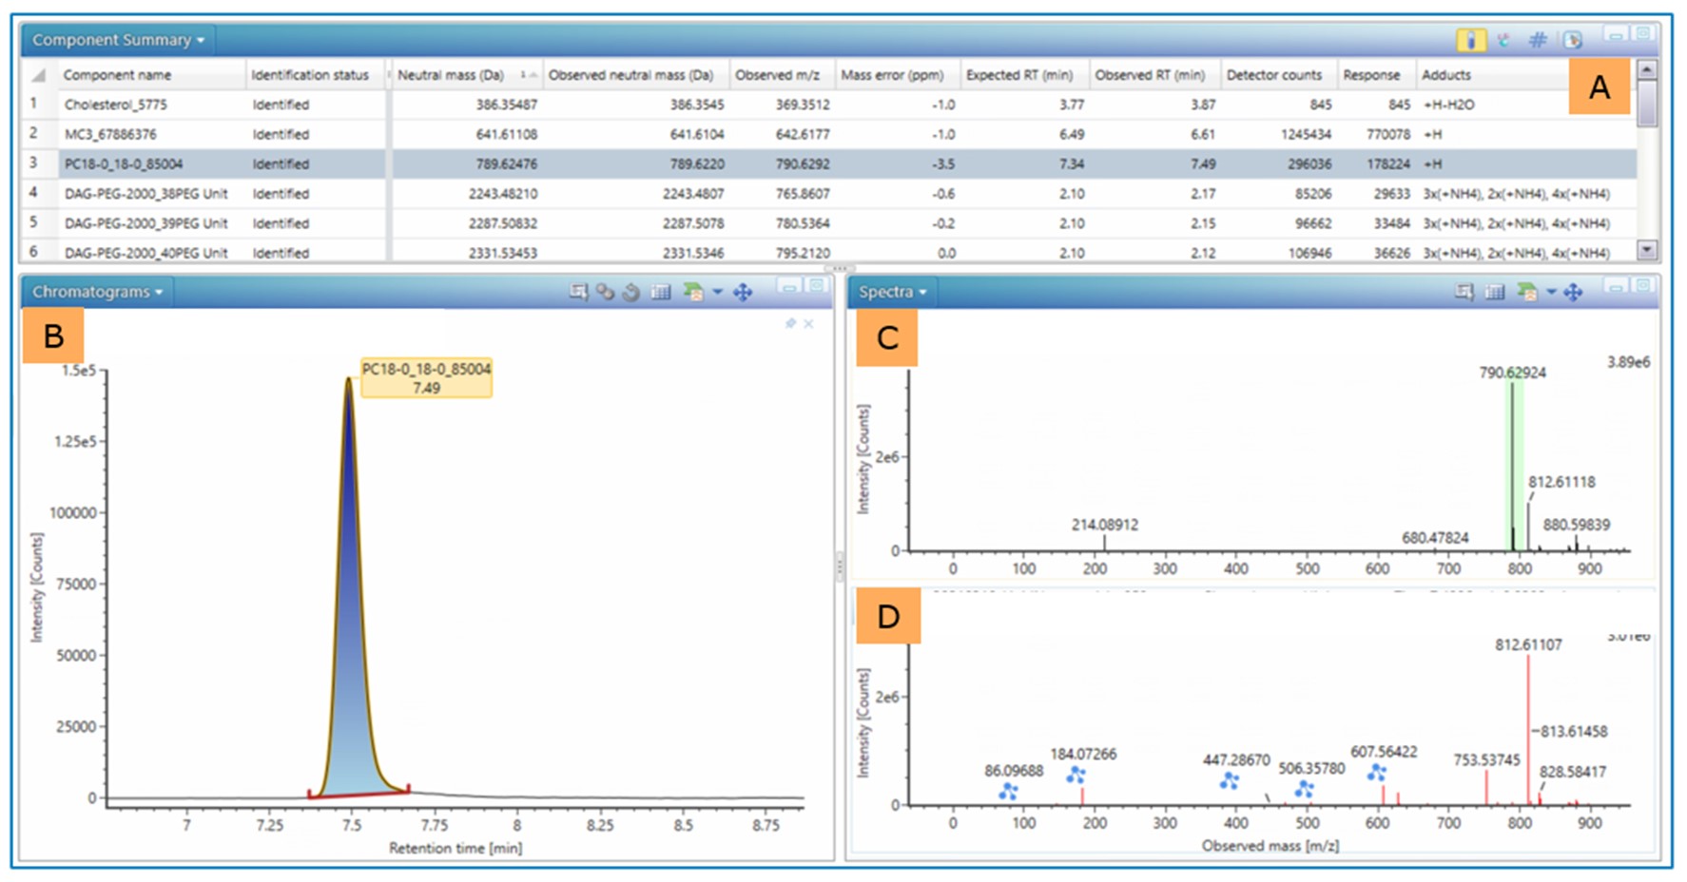
Task: Click the four-arrow pan icon in Chromatograms toolbar
Action: pos(743,292)
